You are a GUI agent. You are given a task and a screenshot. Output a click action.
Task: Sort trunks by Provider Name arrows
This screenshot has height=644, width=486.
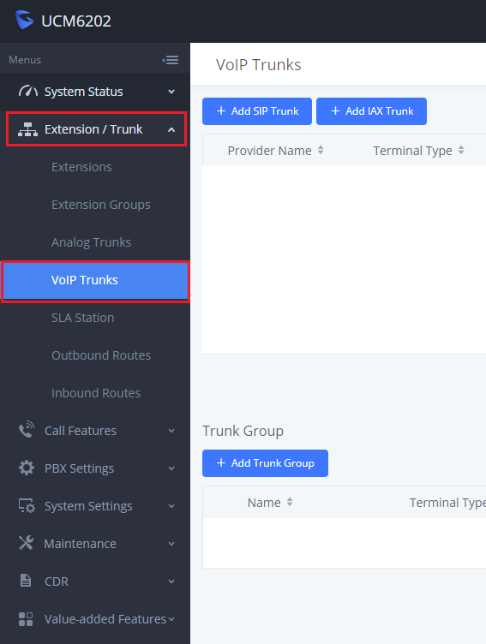pyautogui.click(x=321, y=150)
